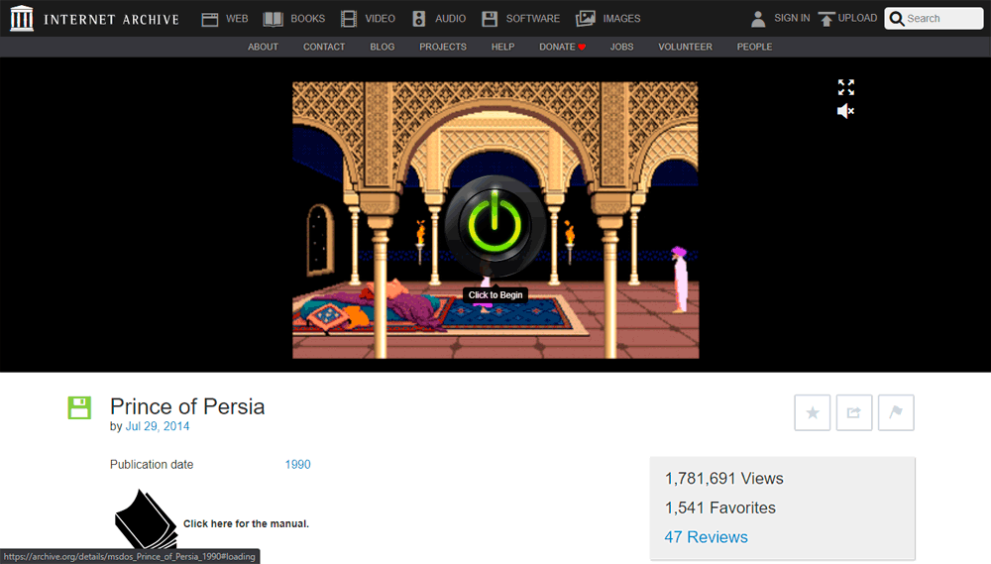Click the 1,781,691 Views text
Screen dimensions: 991x564
tap(723, 479)
